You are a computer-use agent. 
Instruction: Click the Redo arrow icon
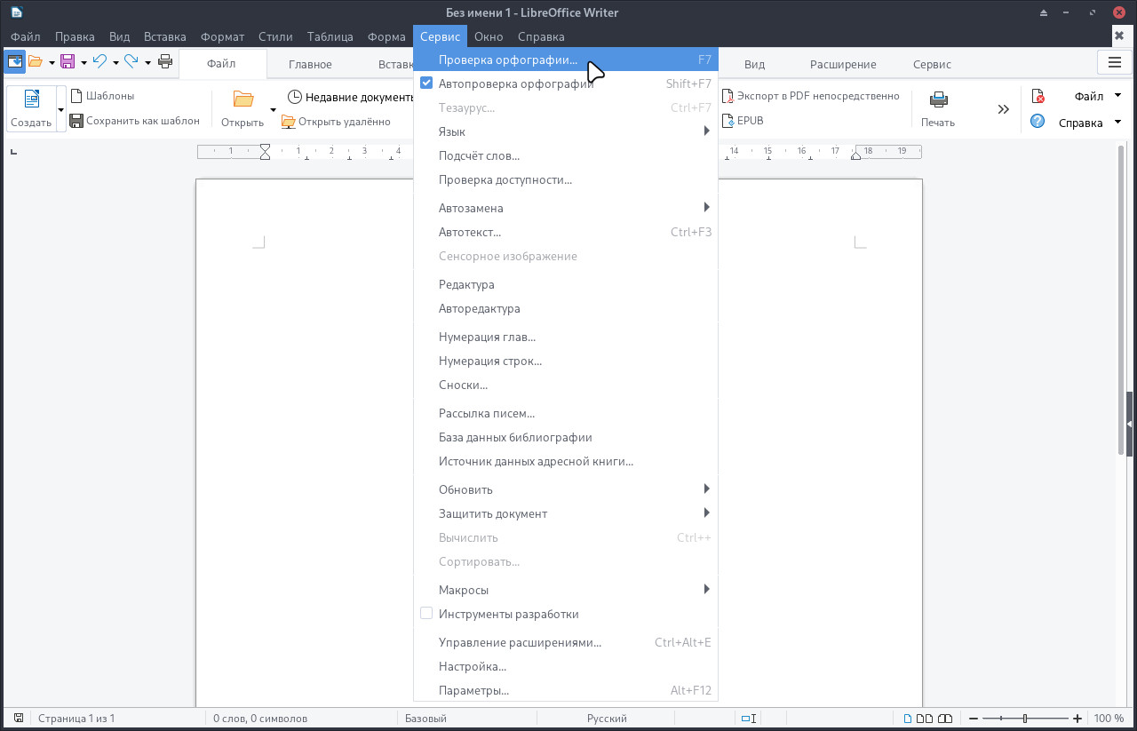(131, 62)
